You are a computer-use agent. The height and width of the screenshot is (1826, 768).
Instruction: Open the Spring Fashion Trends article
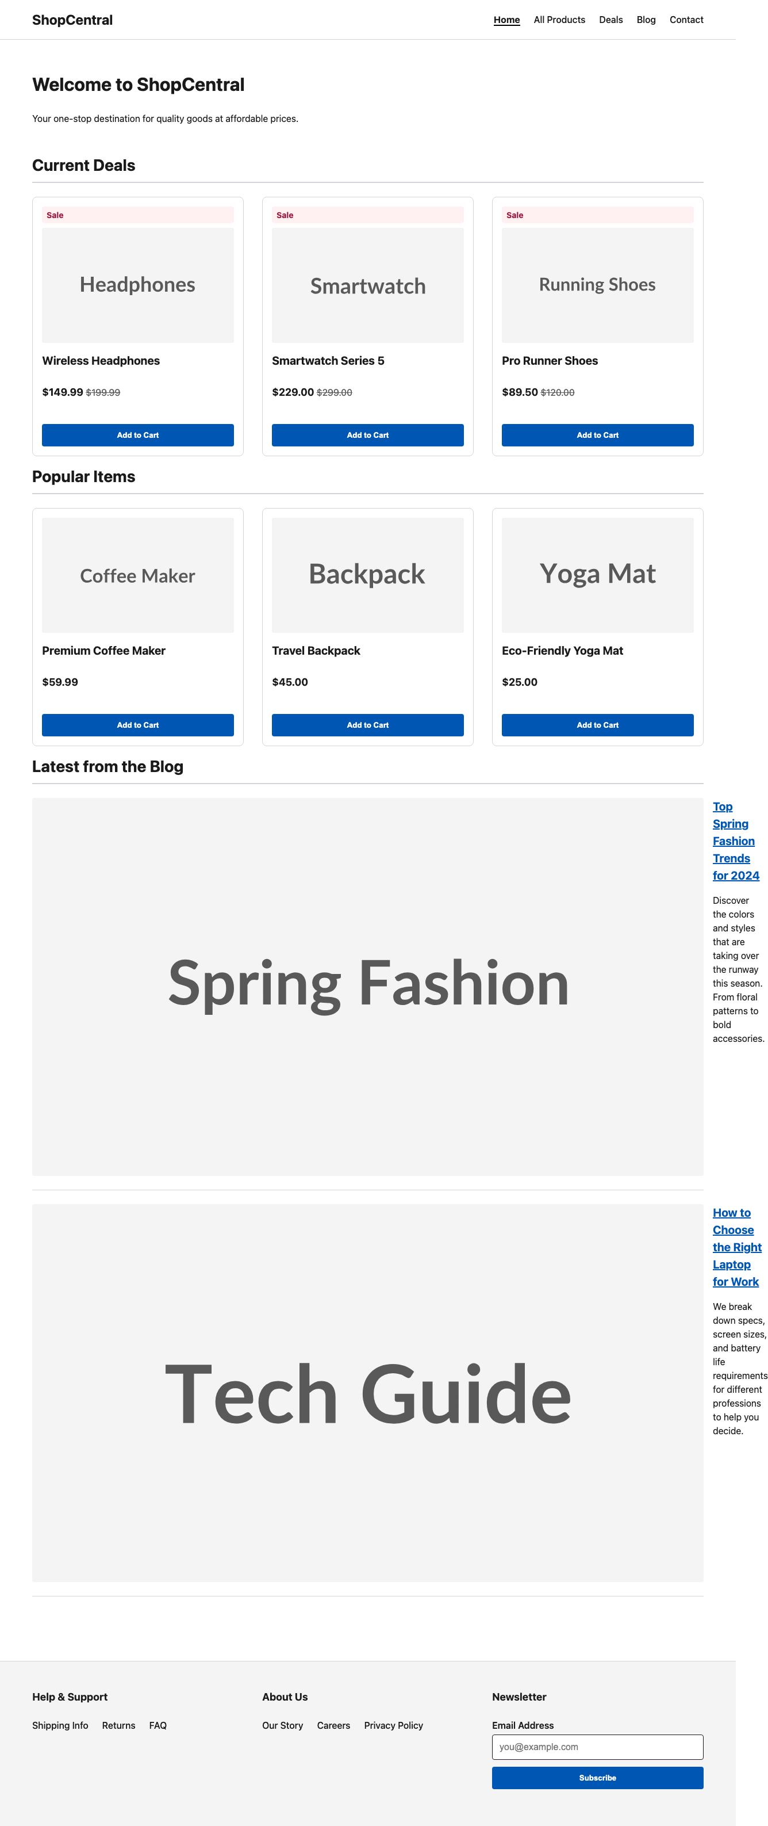[x=735, y=841]
